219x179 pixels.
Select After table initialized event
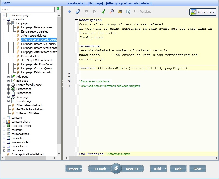point(29,105)
